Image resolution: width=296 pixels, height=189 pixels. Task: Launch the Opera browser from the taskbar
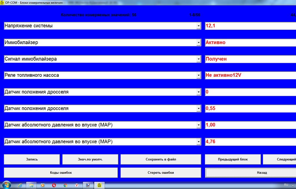click(54, 185)
